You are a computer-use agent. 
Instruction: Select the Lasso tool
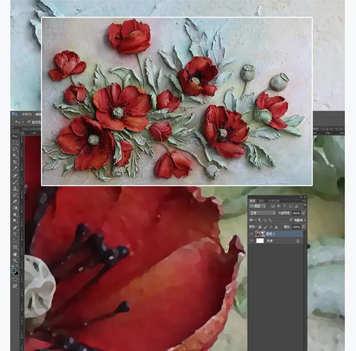pos(15,149)
